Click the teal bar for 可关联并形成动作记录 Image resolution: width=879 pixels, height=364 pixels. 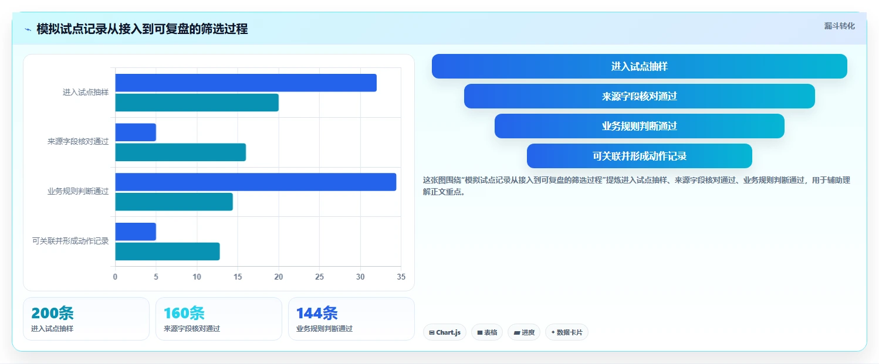coord(167,251)
